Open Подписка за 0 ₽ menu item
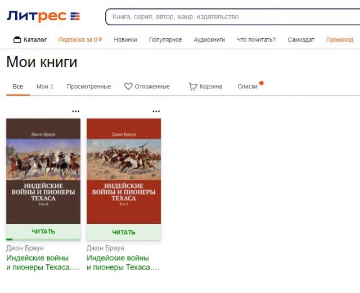Image resolution: width=360 pixels, height=293 pixels. click(80, 40)
